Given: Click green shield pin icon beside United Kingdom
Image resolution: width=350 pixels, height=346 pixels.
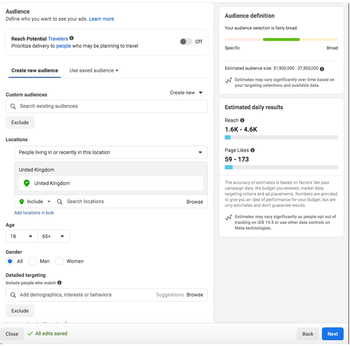Looking at the screenshot, I should pos(27,183).
